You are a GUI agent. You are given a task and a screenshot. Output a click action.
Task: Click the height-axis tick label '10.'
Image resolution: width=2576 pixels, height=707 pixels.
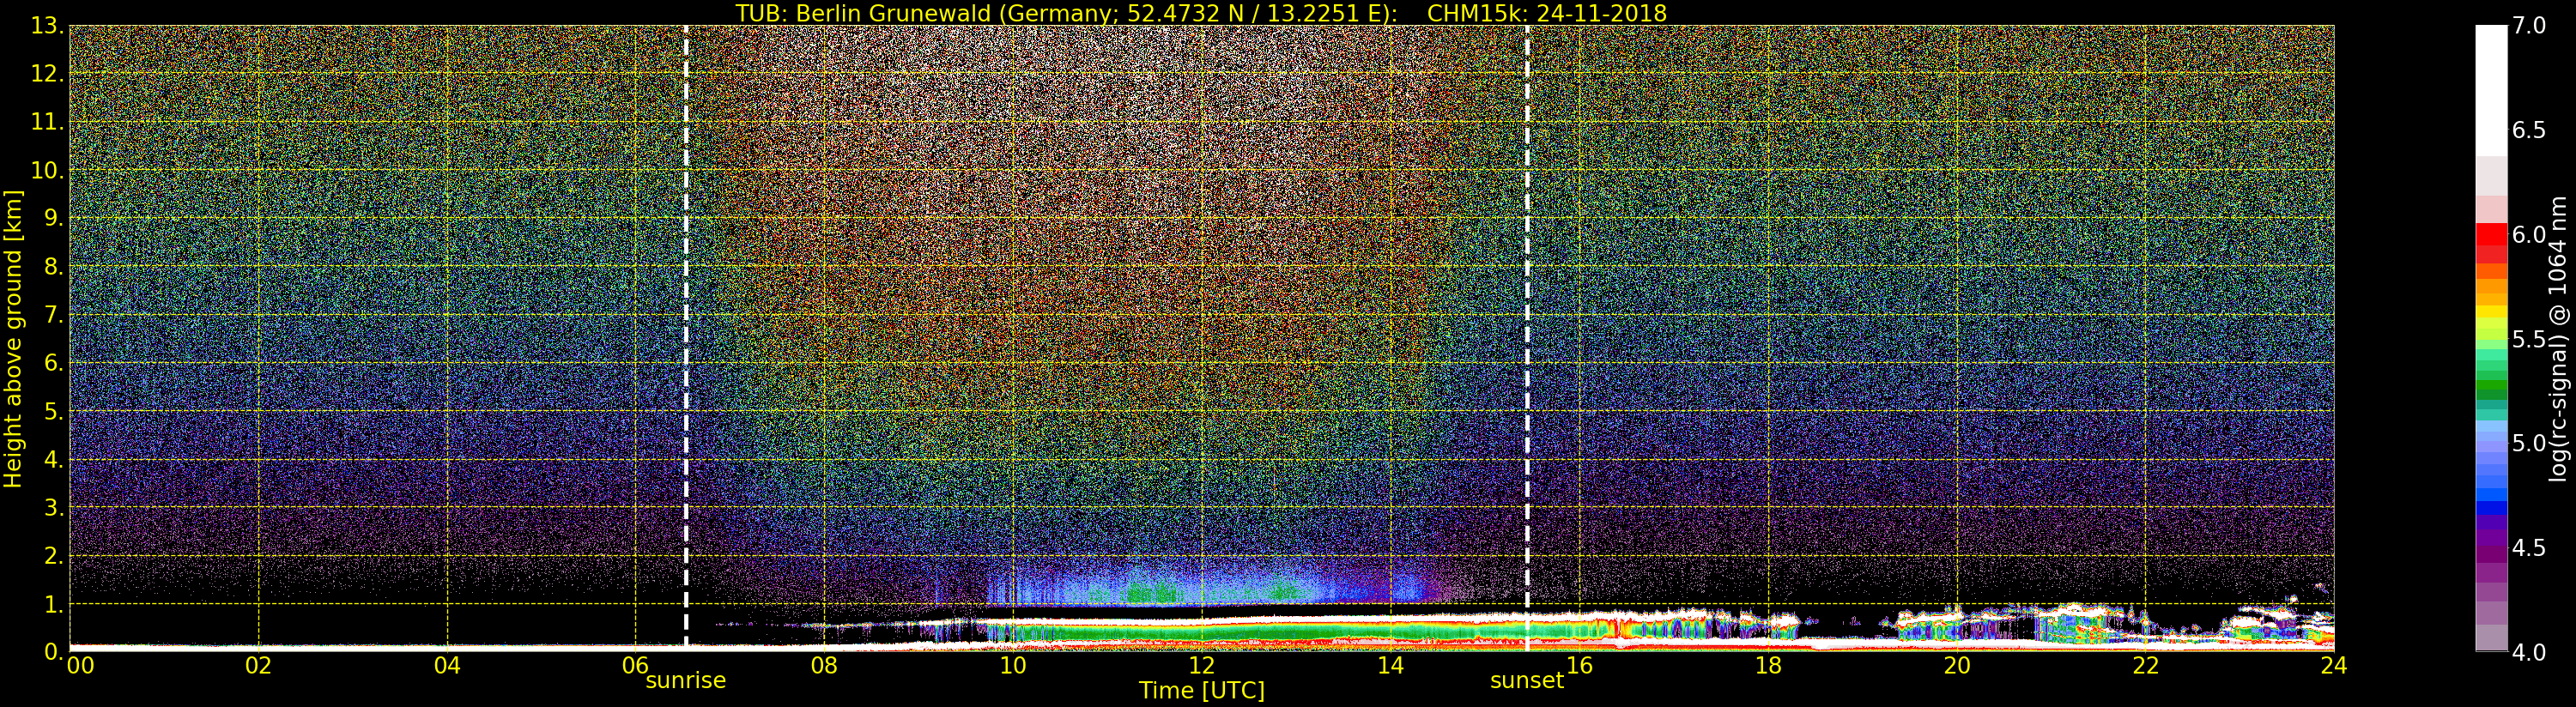(48, 171)
